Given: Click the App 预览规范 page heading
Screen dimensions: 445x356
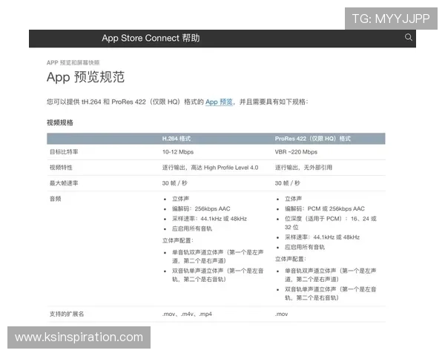Looking at the screenshot, I should click(85, 78).
